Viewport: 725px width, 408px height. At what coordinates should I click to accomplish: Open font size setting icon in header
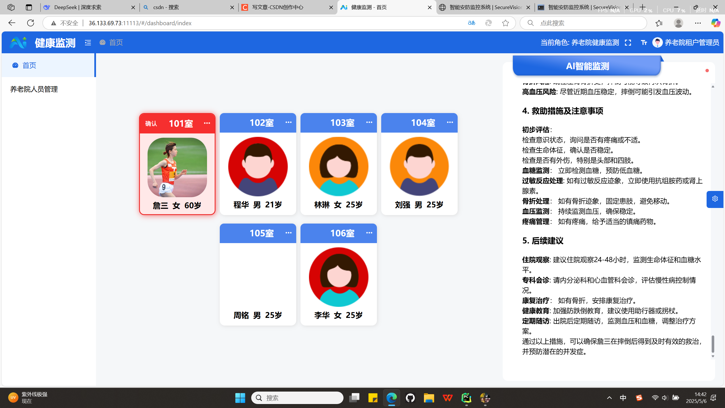tap(644, 42)
